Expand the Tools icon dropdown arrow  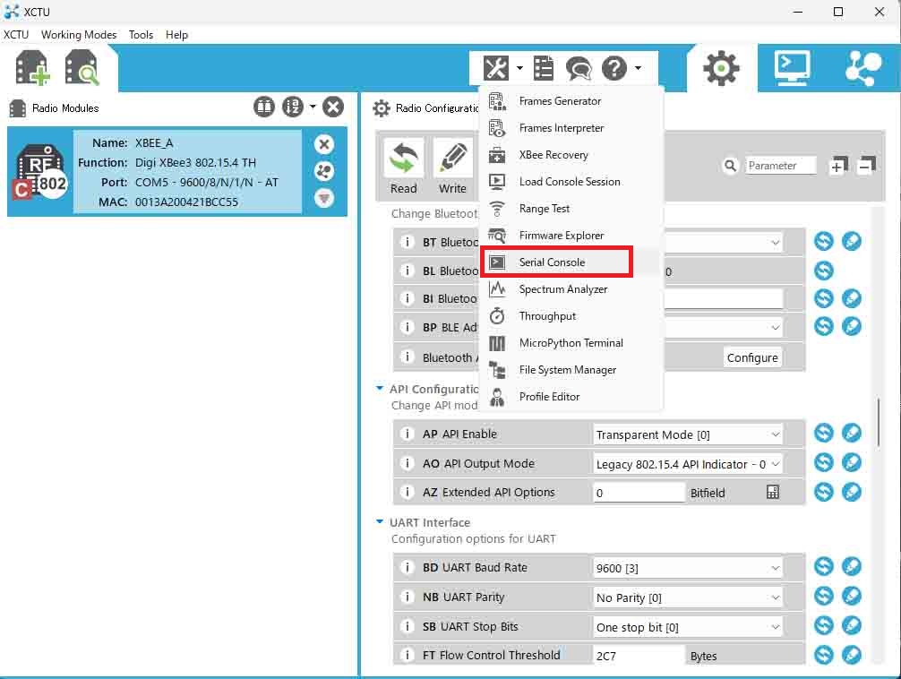pyautogui.click(x=520, y=68)
